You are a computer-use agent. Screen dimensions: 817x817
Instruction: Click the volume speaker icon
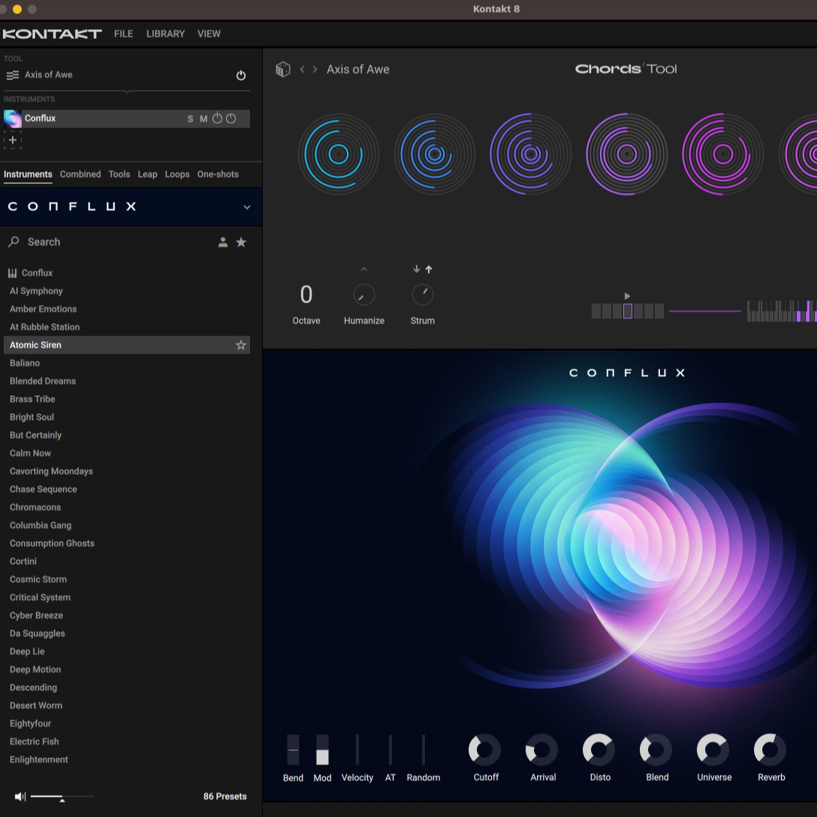click(19, 796)
